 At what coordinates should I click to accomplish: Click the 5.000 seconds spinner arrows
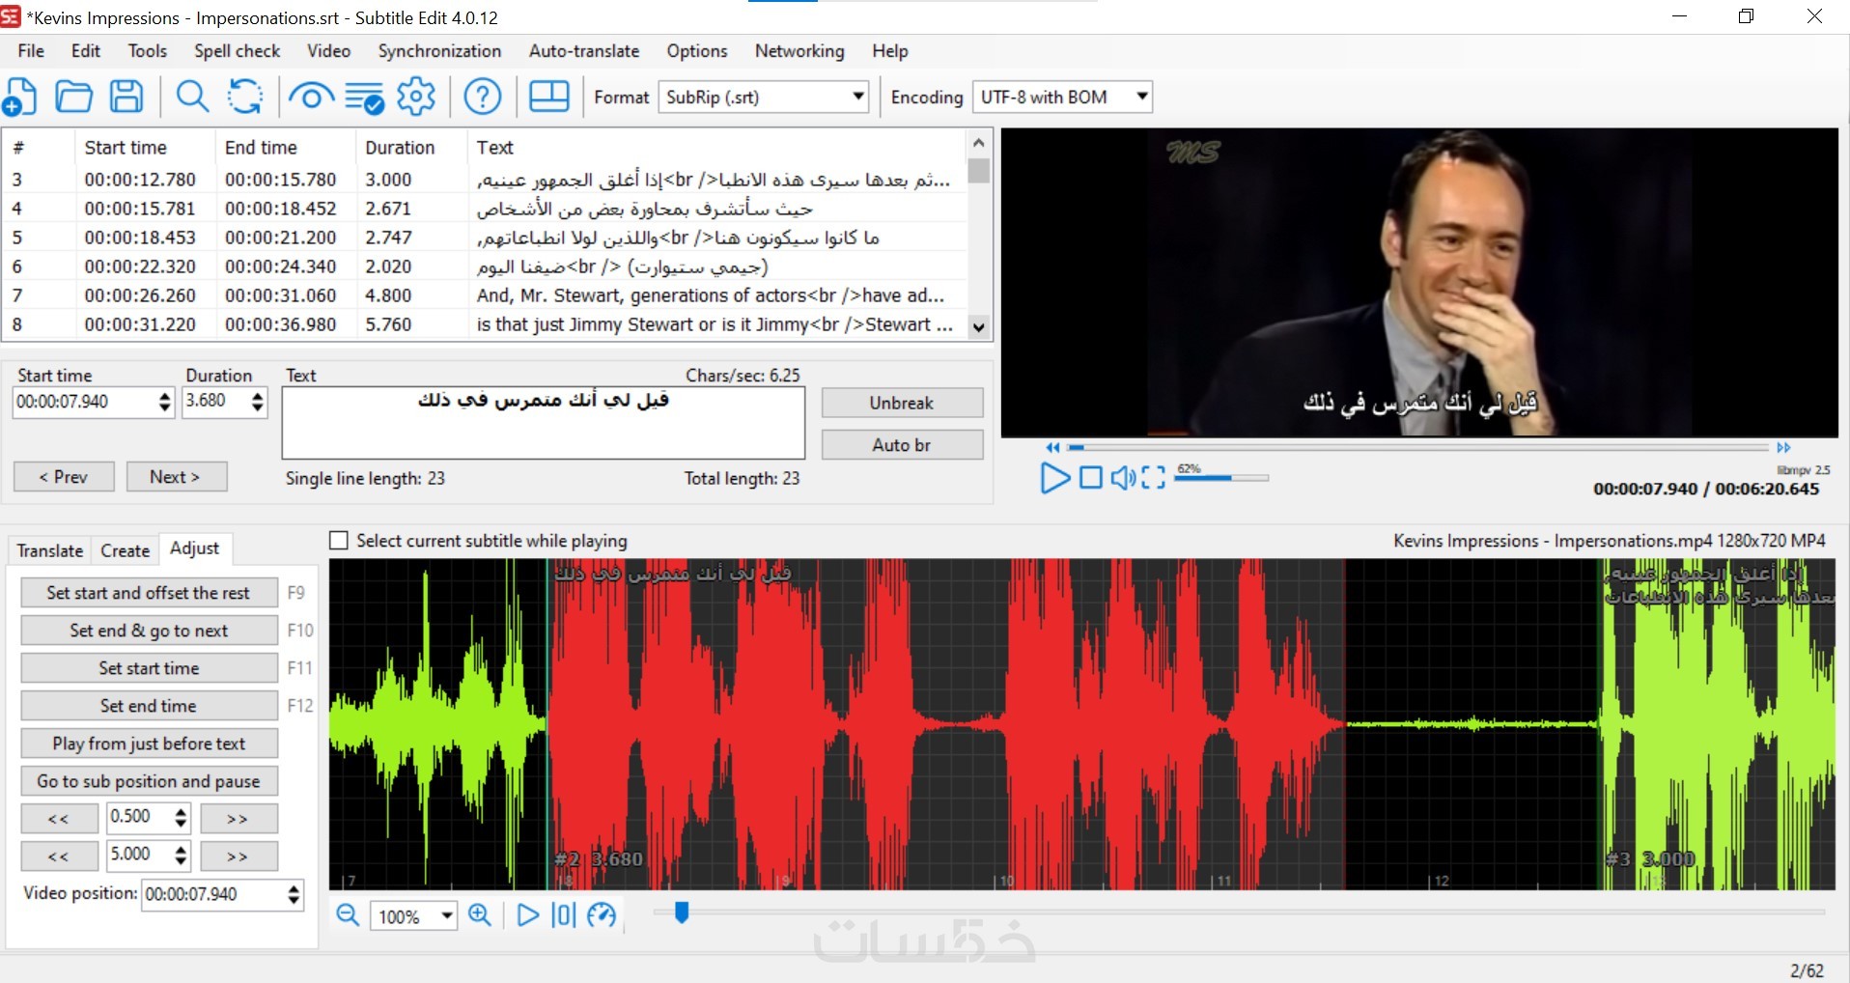pos(181,856)
